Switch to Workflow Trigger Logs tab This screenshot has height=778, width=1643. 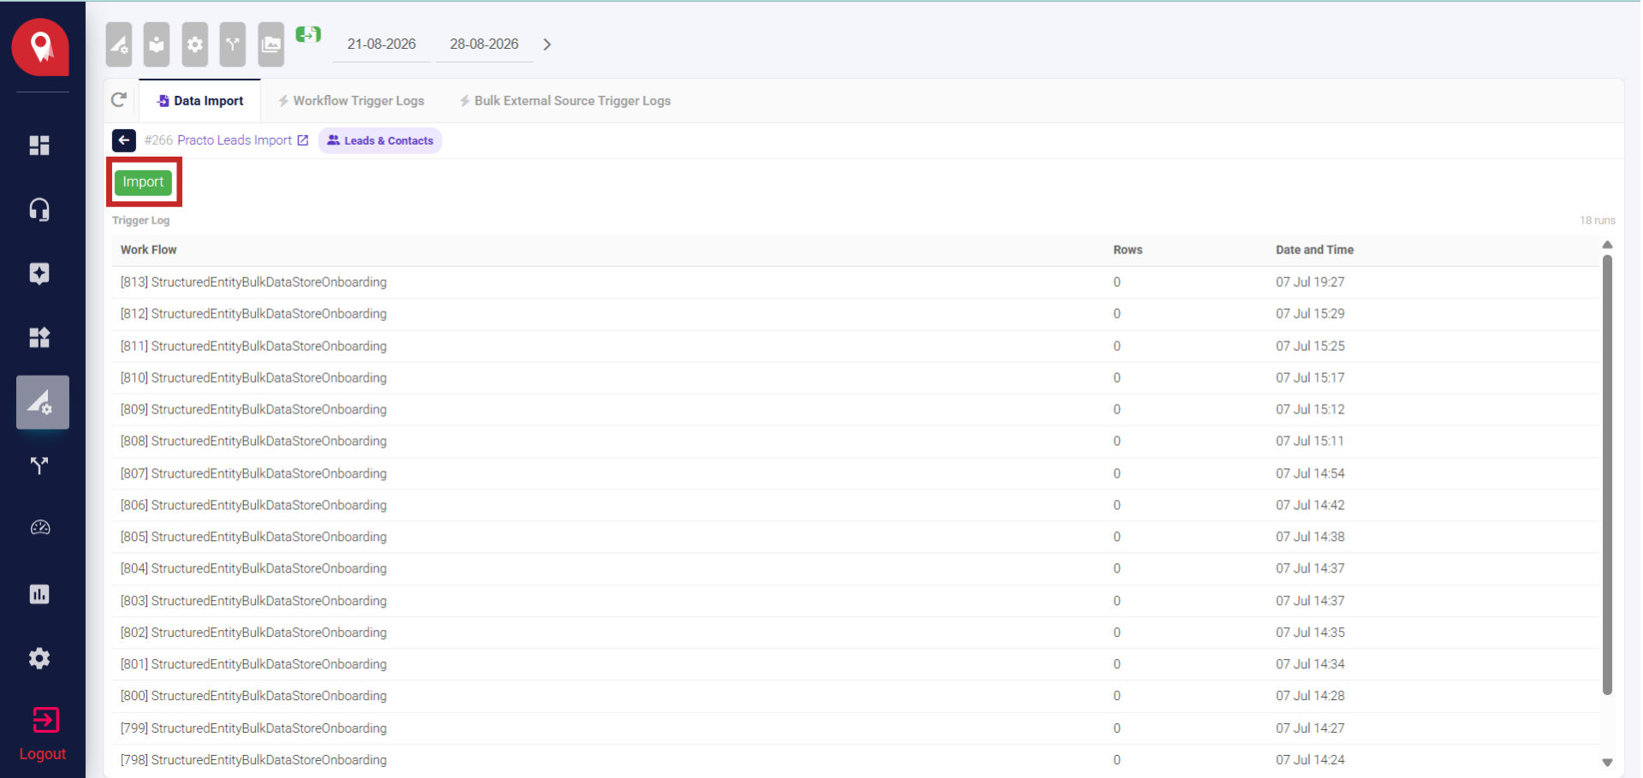click(351, 101)
